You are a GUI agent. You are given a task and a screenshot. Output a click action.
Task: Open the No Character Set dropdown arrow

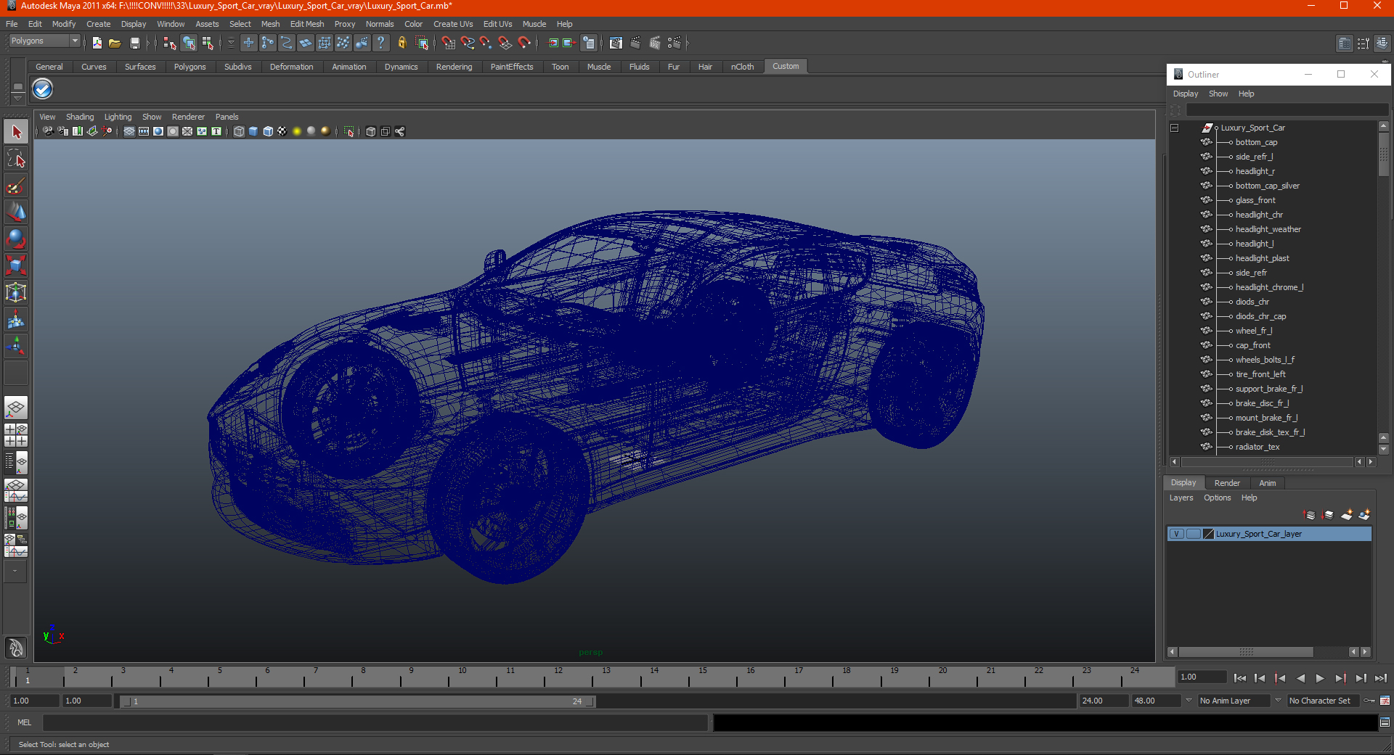point(1278,701)
